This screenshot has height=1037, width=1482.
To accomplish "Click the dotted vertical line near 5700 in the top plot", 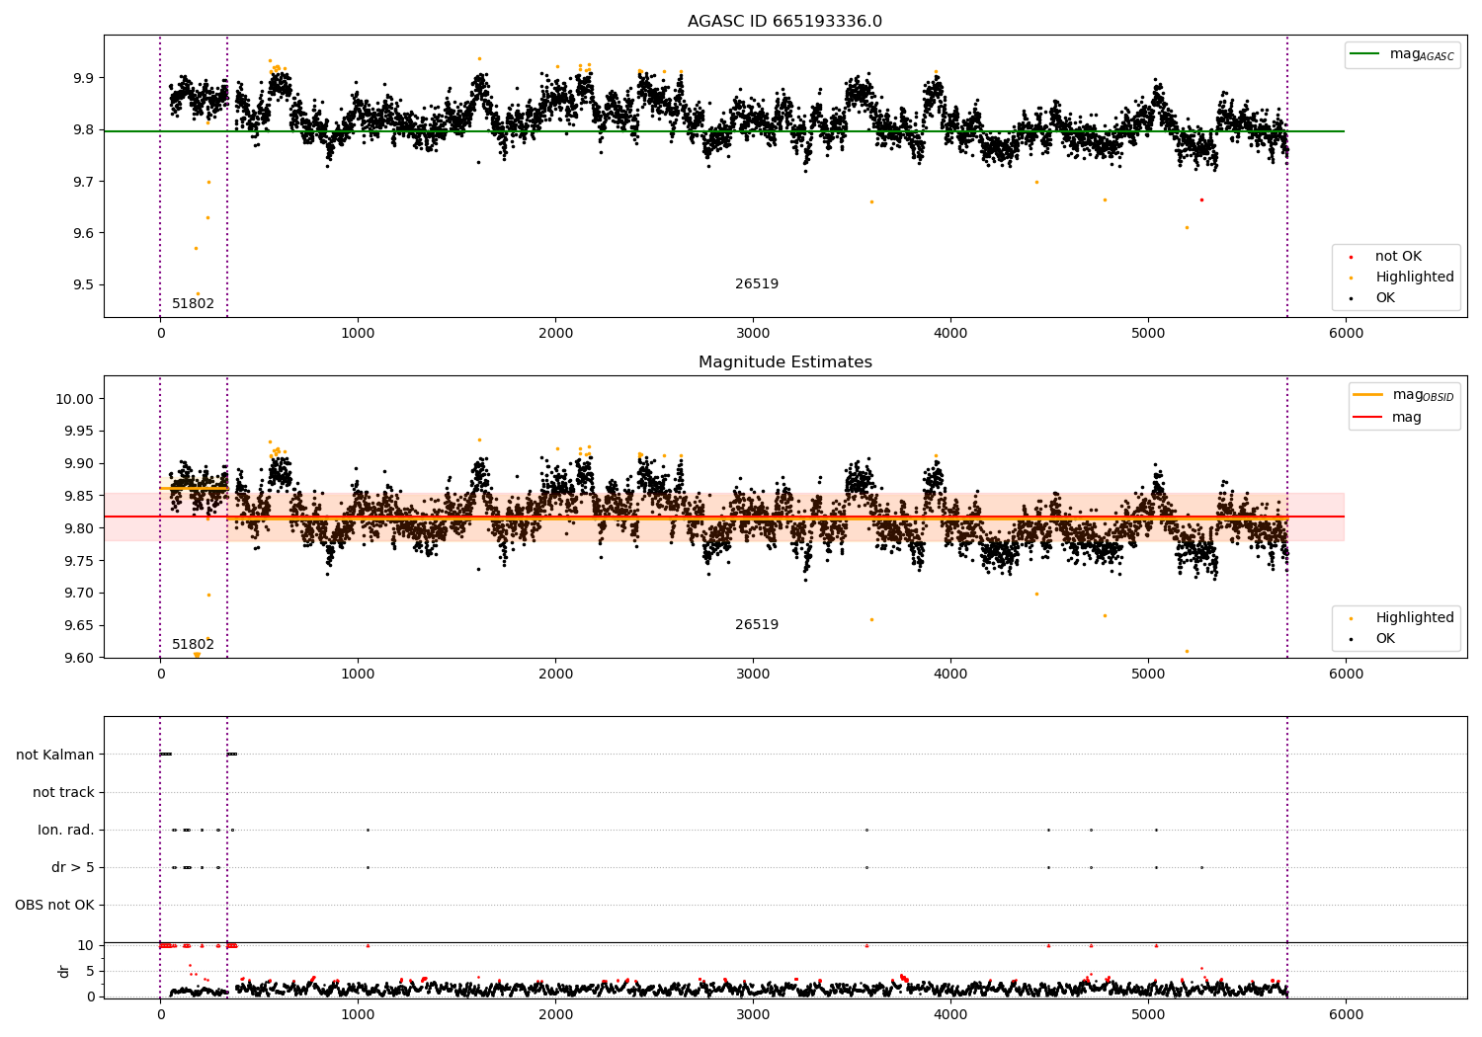I will [x=1287, y=176].
